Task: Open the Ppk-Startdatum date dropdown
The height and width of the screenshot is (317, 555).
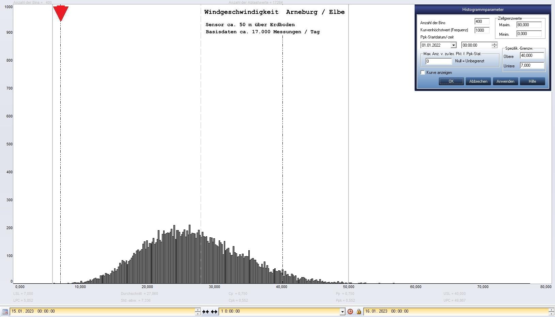Action: click(x=453, y=45)
